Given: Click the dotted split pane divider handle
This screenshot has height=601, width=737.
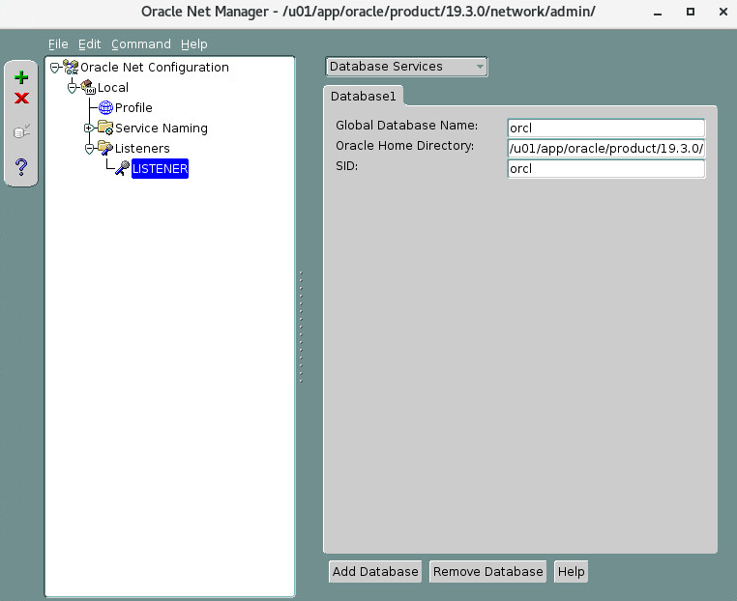Looking at the screenshot, I should 301,327.
